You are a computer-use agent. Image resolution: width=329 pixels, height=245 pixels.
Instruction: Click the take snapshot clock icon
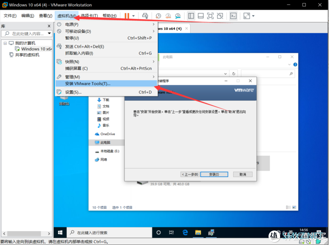(x=158, y=16)
